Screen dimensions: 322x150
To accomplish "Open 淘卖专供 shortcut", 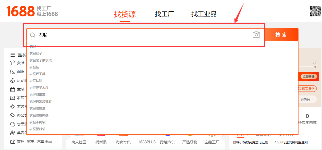I will 123,142.
